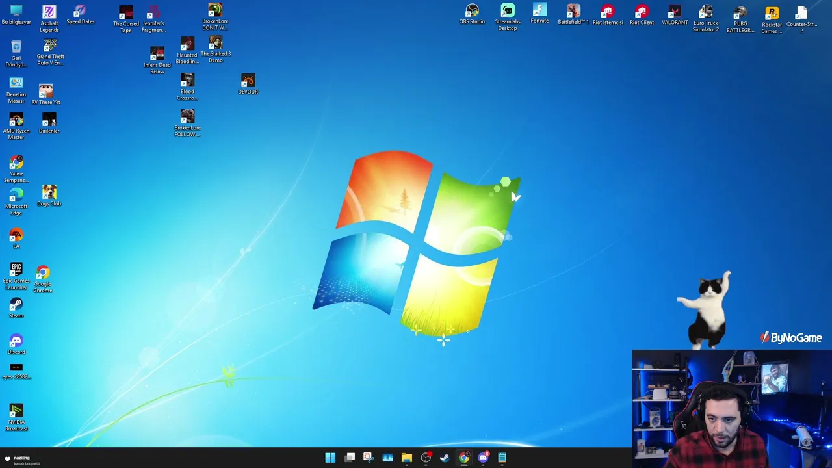Image resolution: width=832 pixels, height=468 pixels.
Task: Select the Fortnite shortcut
Action: click(x=539, y=14)
